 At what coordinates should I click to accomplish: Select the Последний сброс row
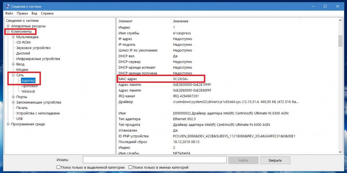[x=208, y=142]
